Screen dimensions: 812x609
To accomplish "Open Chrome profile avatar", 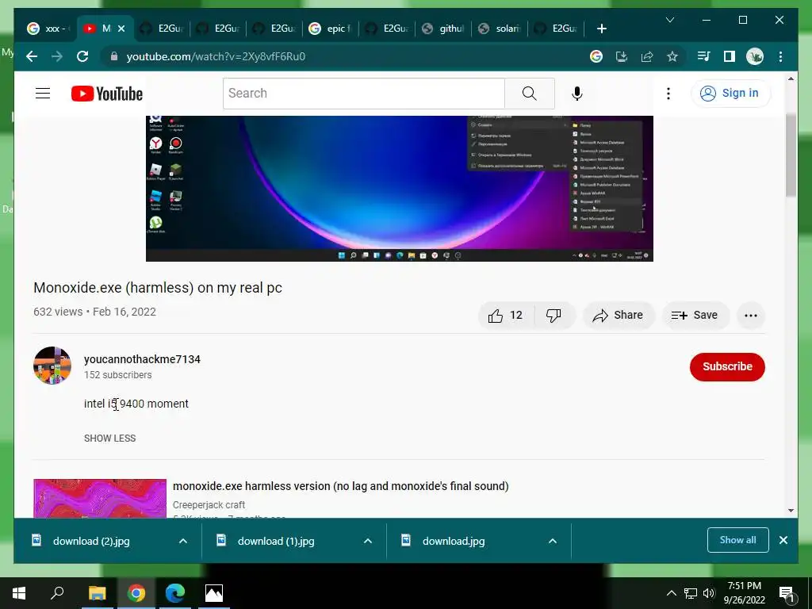I will point(755,56).
